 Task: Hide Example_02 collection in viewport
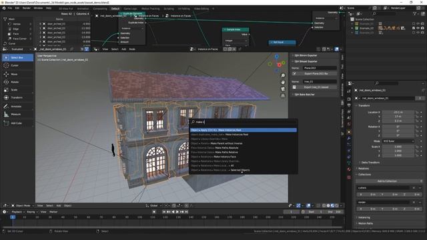click(418, 28)
